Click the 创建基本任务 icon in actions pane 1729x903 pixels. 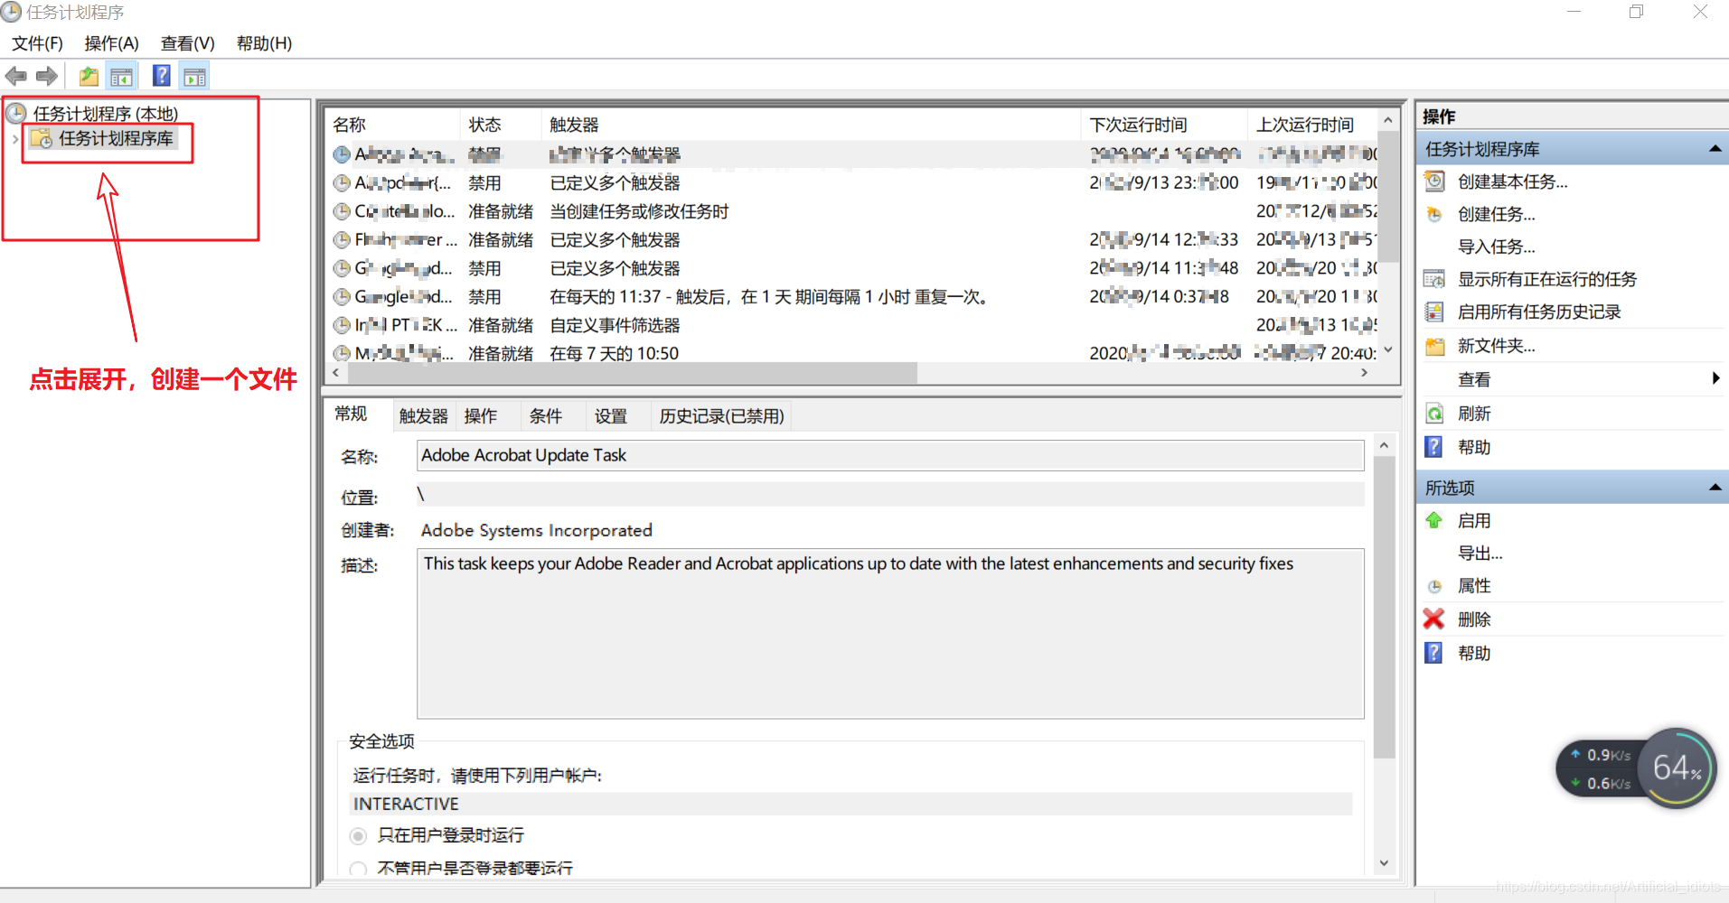[1434, 182]
